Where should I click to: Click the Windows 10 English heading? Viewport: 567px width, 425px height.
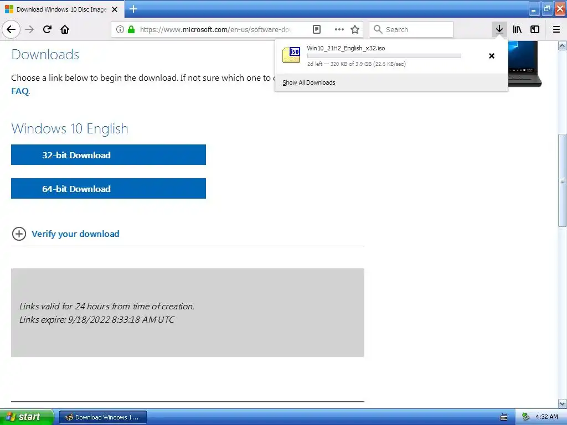70,128
